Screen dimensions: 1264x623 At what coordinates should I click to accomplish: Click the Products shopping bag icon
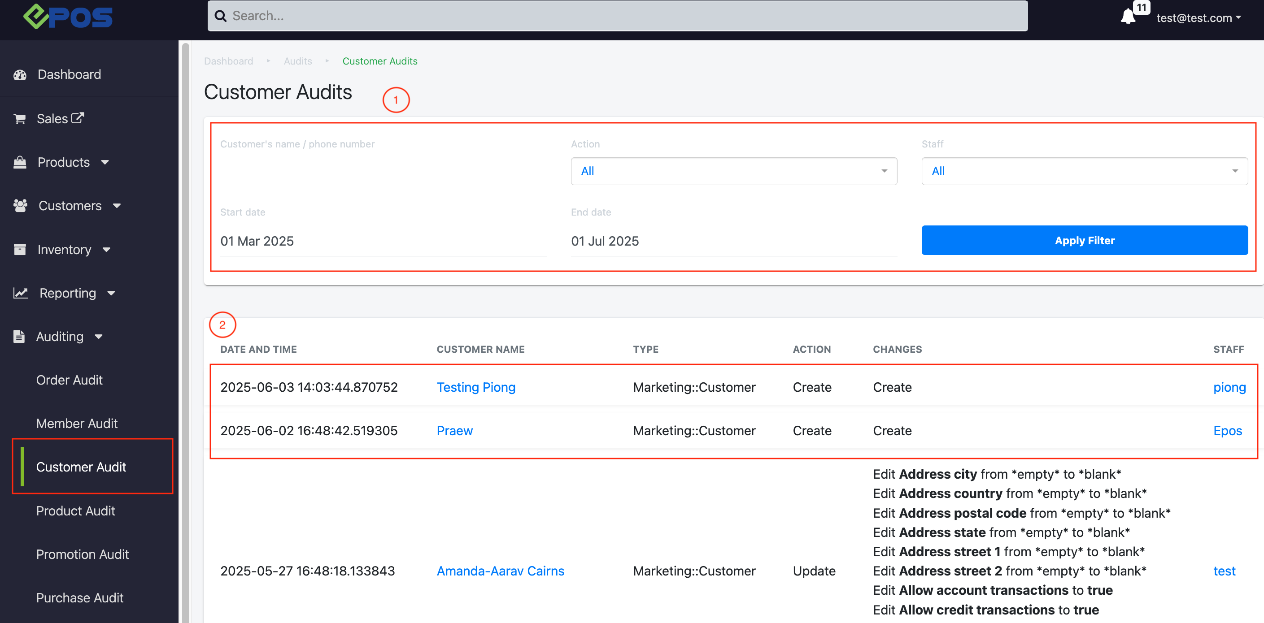(20, 162)
